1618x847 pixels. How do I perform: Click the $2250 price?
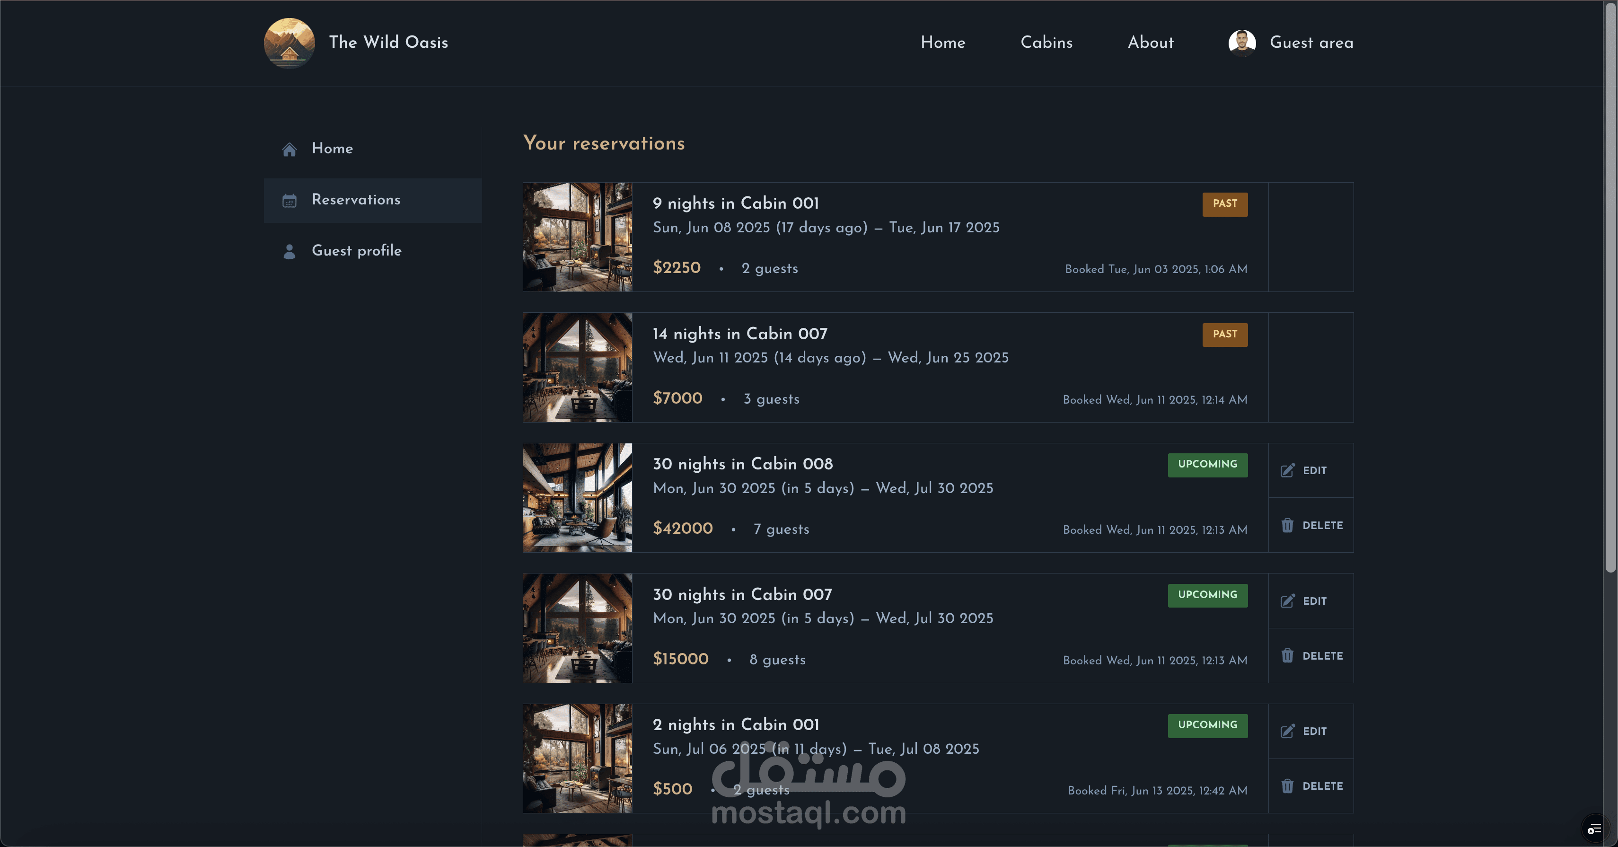677,268
